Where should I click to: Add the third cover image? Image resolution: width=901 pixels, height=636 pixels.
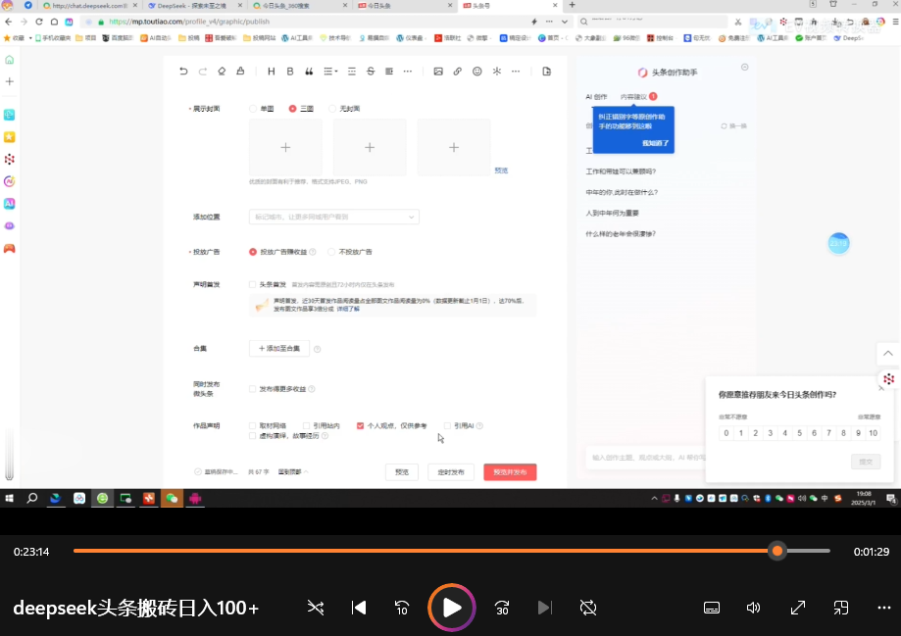(x=453, y=148)
